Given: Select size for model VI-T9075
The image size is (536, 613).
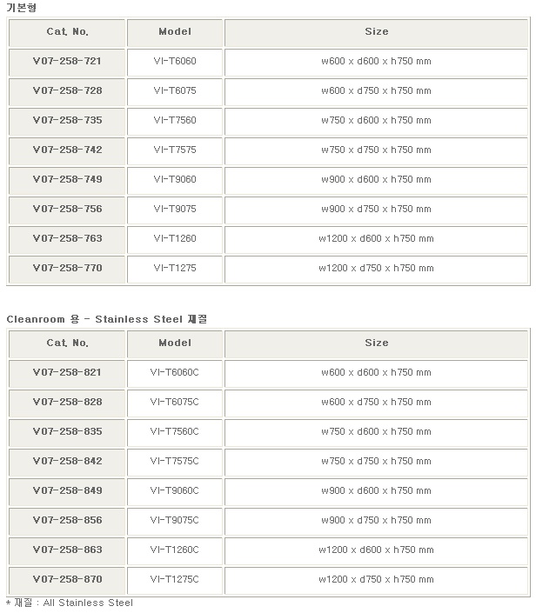Looking at the screenshot, I should 376,210.
